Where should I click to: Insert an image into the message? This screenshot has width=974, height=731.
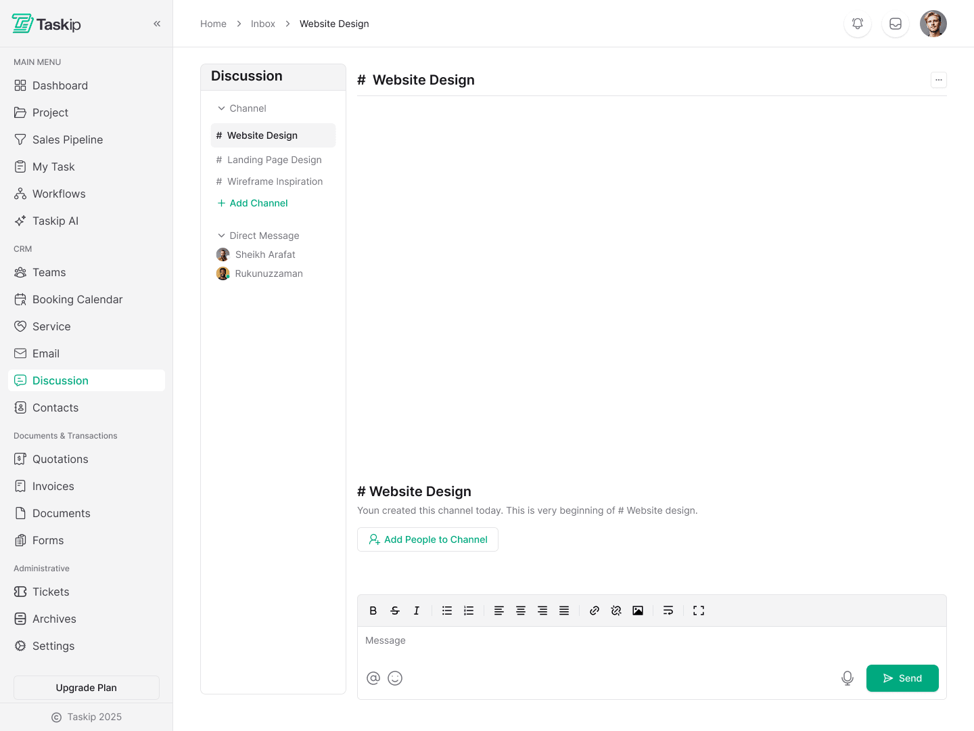tap(638, 611)
